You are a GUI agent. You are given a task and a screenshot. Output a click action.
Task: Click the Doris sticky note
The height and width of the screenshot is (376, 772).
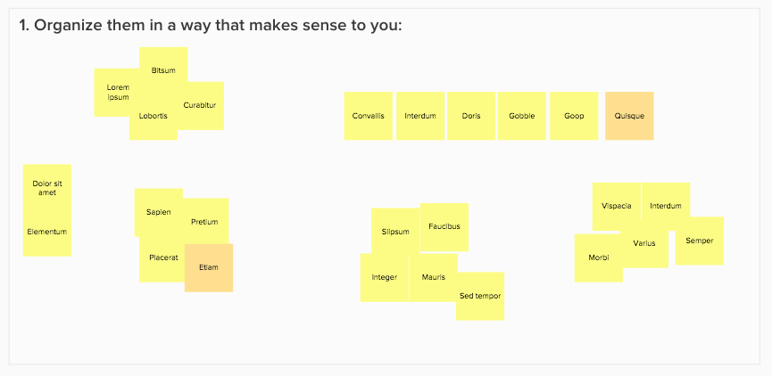coord(471,116)
